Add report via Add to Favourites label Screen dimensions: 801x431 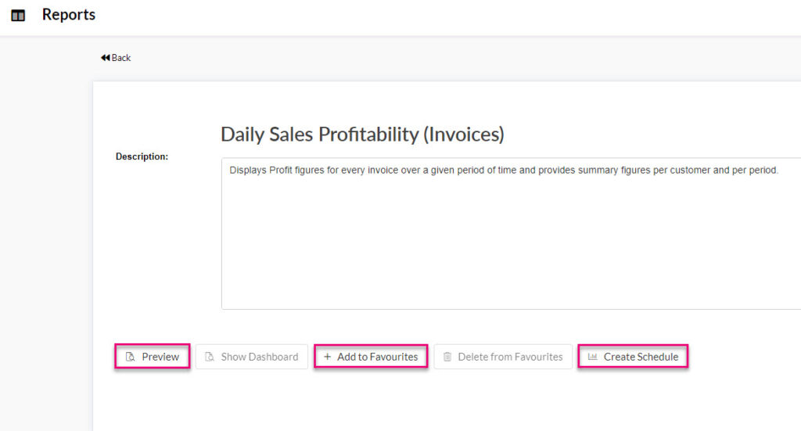[x=378, y=357]
